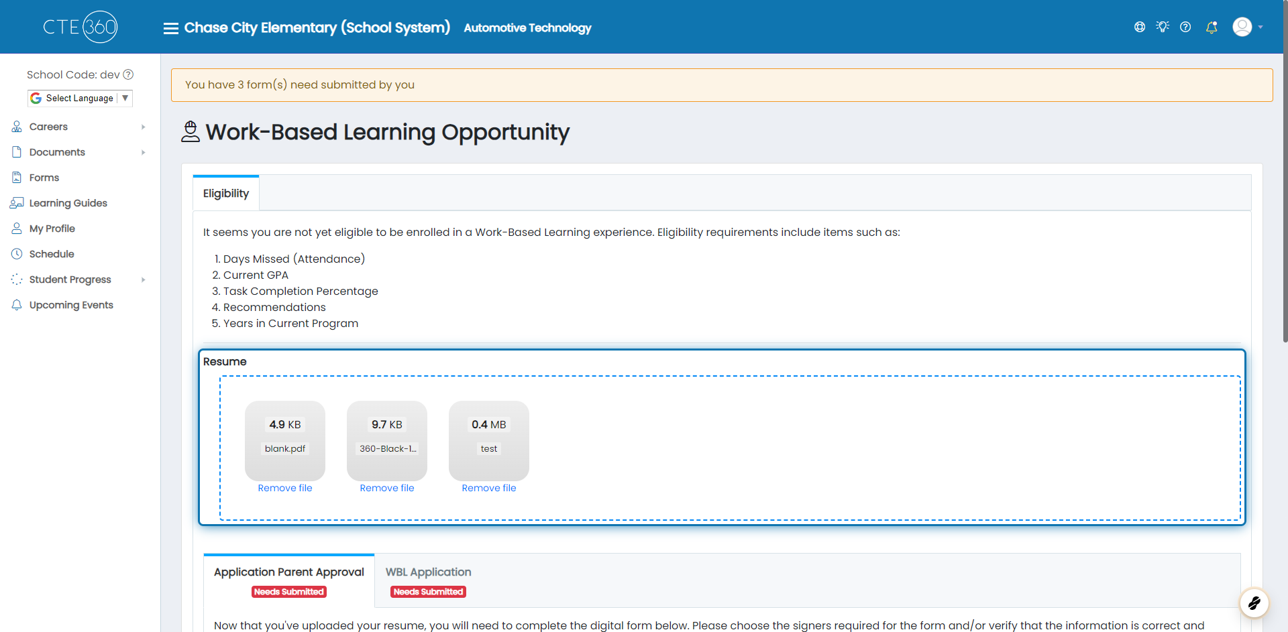1288x632 pixels.
Task: Toggle the hamburger menu icon
Action: click(x=171, y=28)
